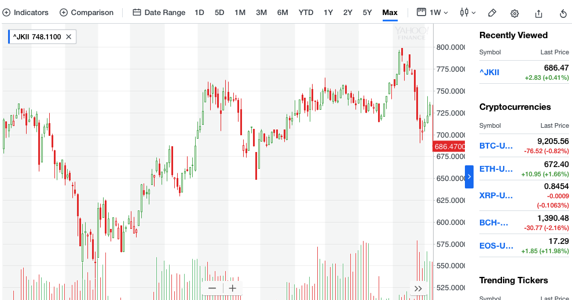Select the 1M range
Image resolution: width=572 pixels, height=300 pixels.
[x=240, y=12]
